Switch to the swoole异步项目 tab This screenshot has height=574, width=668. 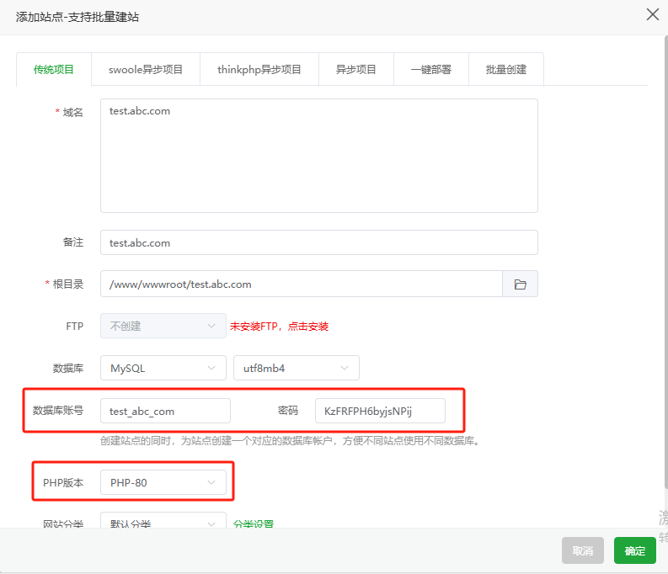(146, 70)
